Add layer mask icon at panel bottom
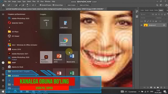The width and height of the screenshot is (168, 94). point(151,87)
